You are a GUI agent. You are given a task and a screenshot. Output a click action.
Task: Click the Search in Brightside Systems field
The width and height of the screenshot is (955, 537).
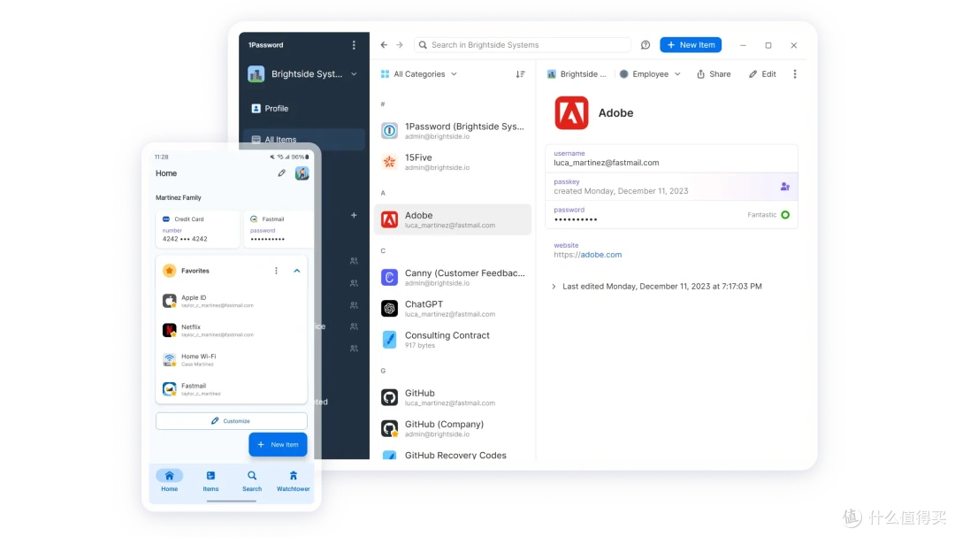(523, 44)
